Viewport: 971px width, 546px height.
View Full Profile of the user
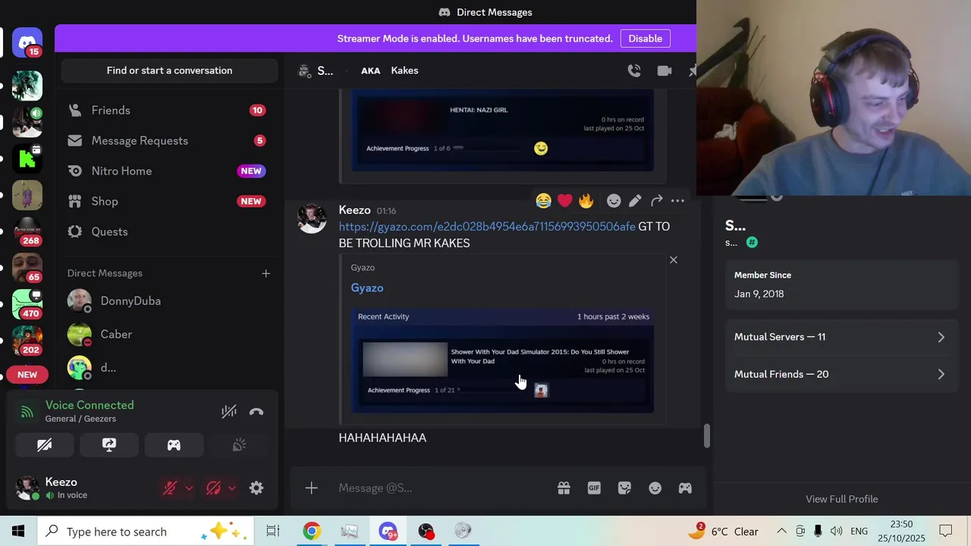(841, 499)
